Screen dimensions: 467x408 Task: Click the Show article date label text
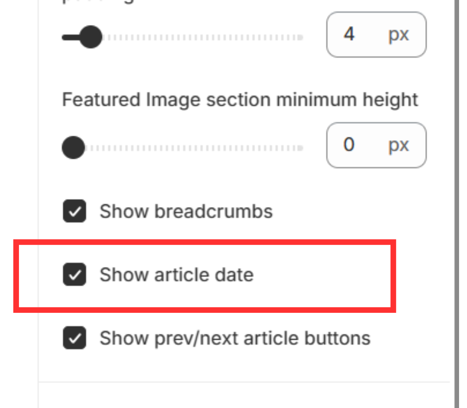click(177, 275)
